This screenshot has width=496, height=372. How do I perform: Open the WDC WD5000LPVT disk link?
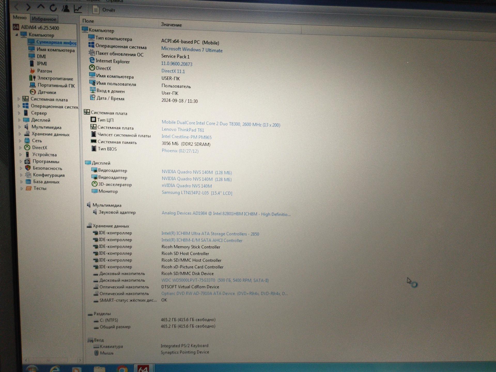tap(215, 280)
